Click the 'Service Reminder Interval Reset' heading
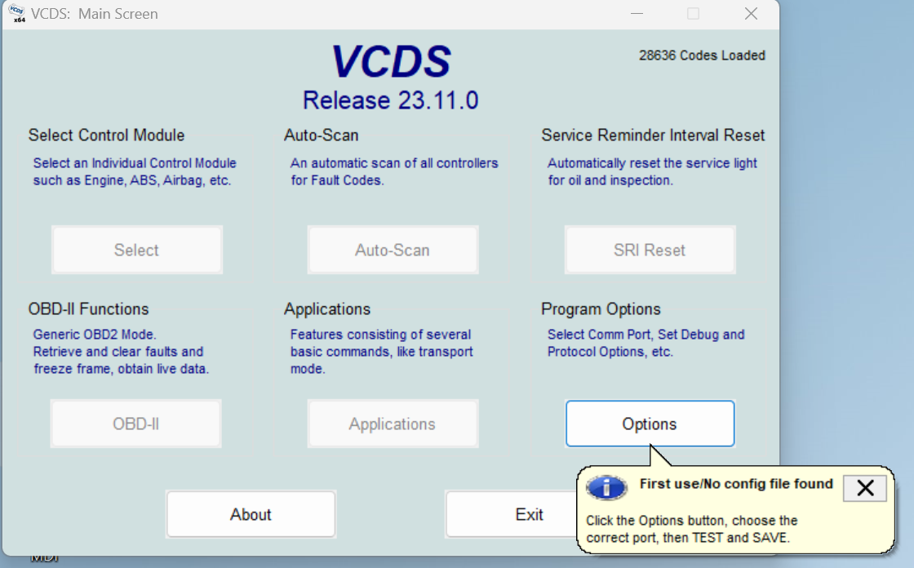 point(653,135)
